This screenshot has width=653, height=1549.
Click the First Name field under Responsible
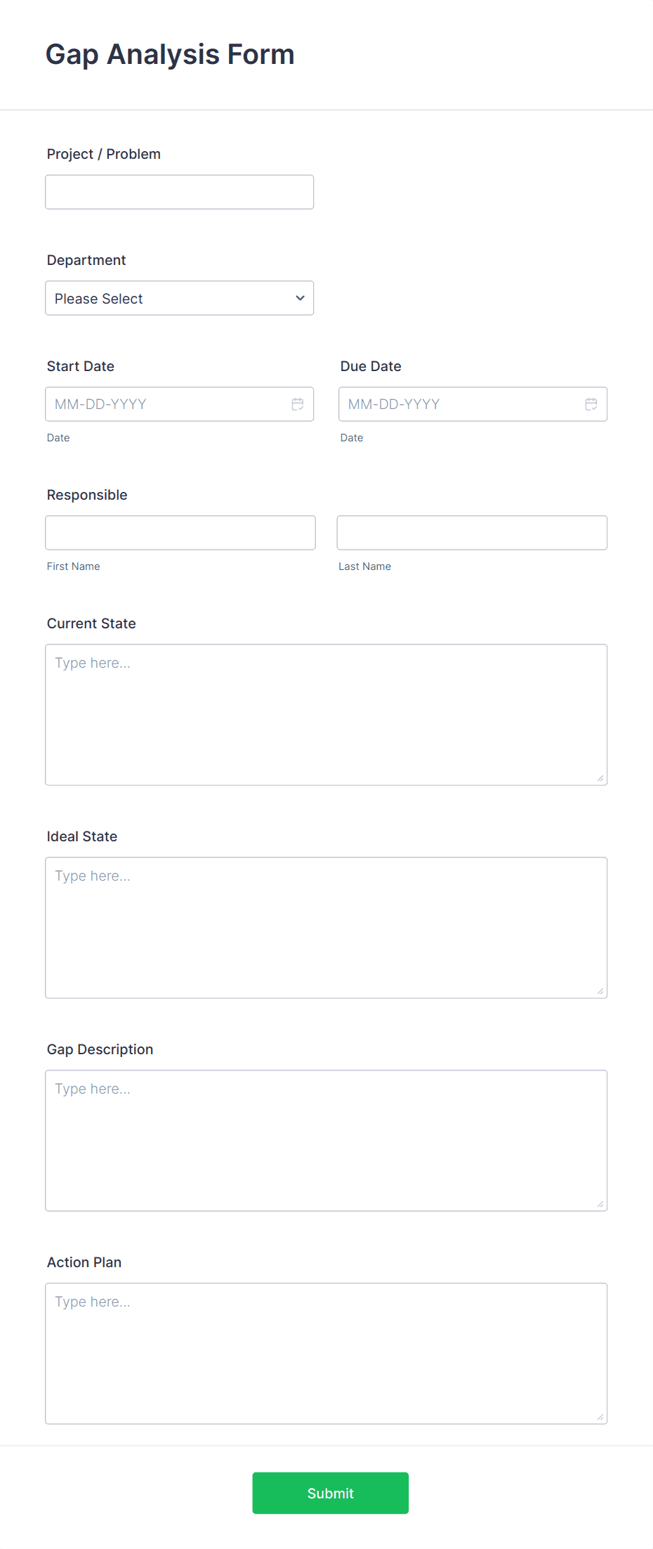(180, 532)
